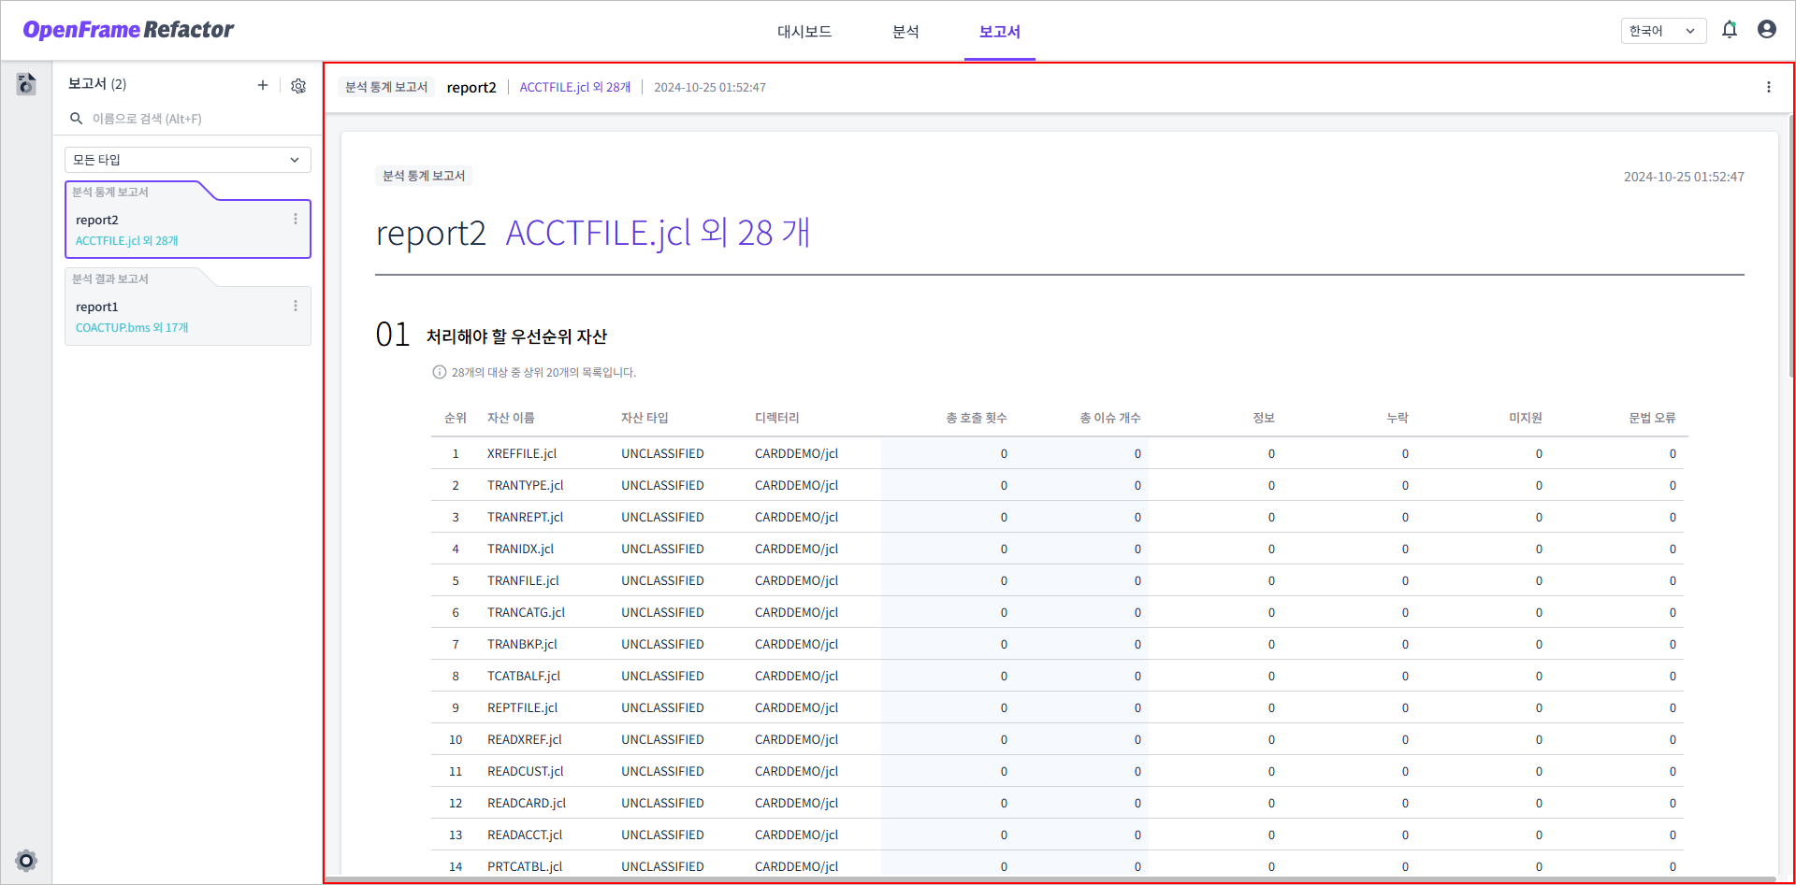Click READCUST.jcl row name
The width and height of the screenshot is (1796, 885).
(526, 771)
